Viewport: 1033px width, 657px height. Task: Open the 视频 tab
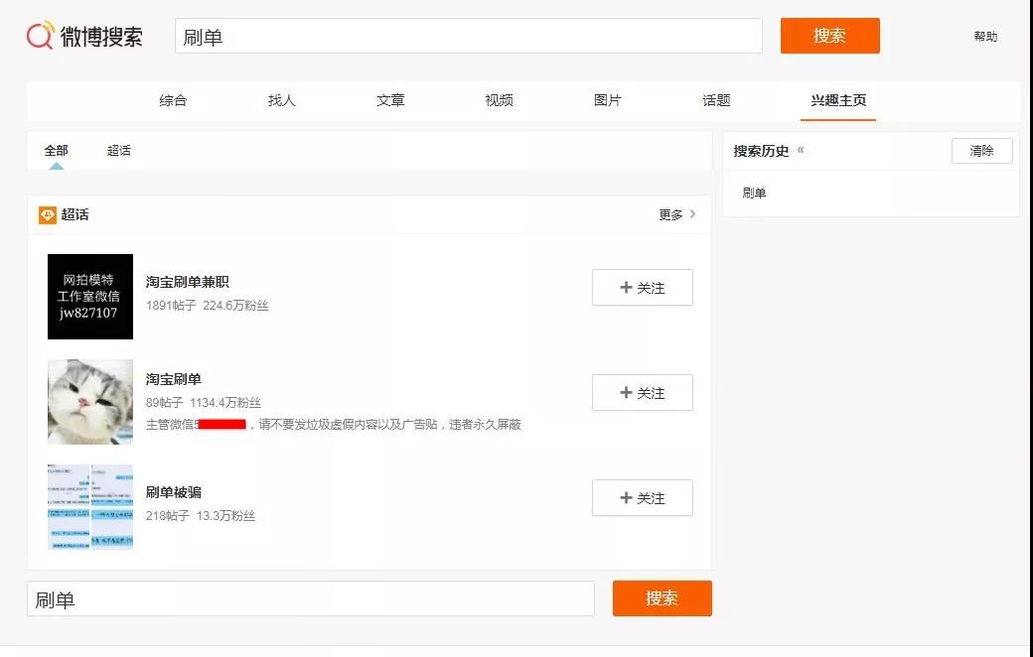click(499, 100)
